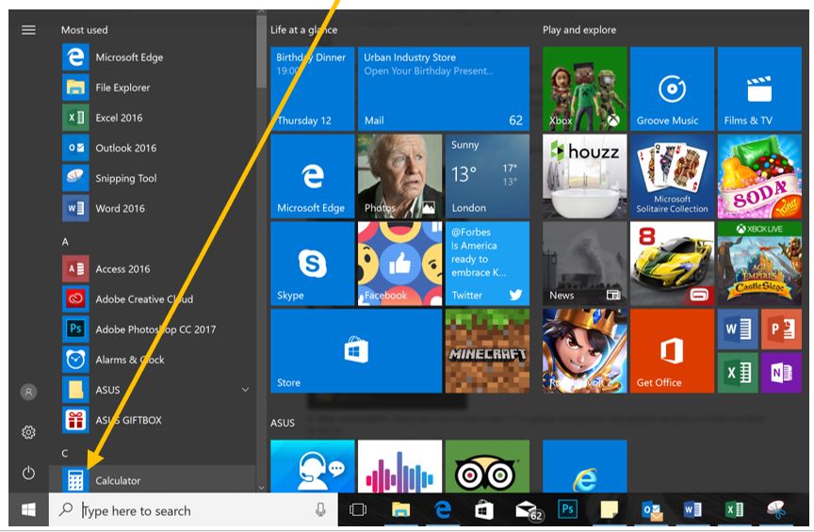
Task: Click the Windows Start button
Action: click(28, 509)
